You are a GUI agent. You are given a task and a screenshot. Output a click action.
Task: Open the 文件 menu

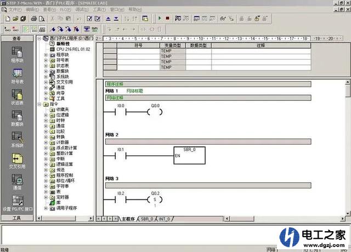pyautogui.click(x=15, y=10)
